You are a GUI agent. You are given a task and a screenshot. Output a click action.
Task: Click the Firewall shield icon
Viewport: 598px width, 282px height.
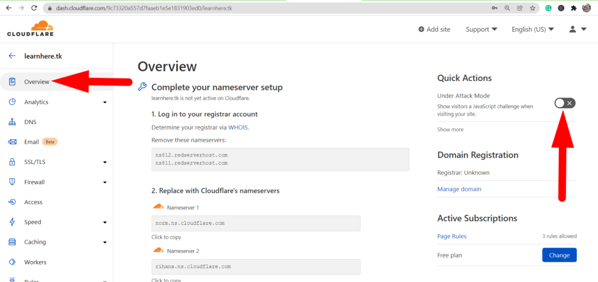tap(12, 182)
